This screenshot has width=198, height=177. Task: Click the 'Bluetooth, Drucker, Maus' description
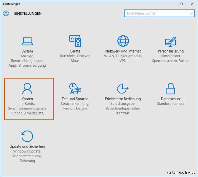pyautogui.click(x=75, y=58)
